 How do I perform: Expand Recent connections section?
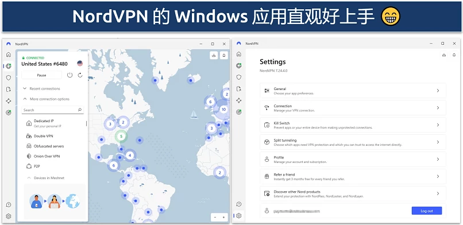[x=41, y=88]
